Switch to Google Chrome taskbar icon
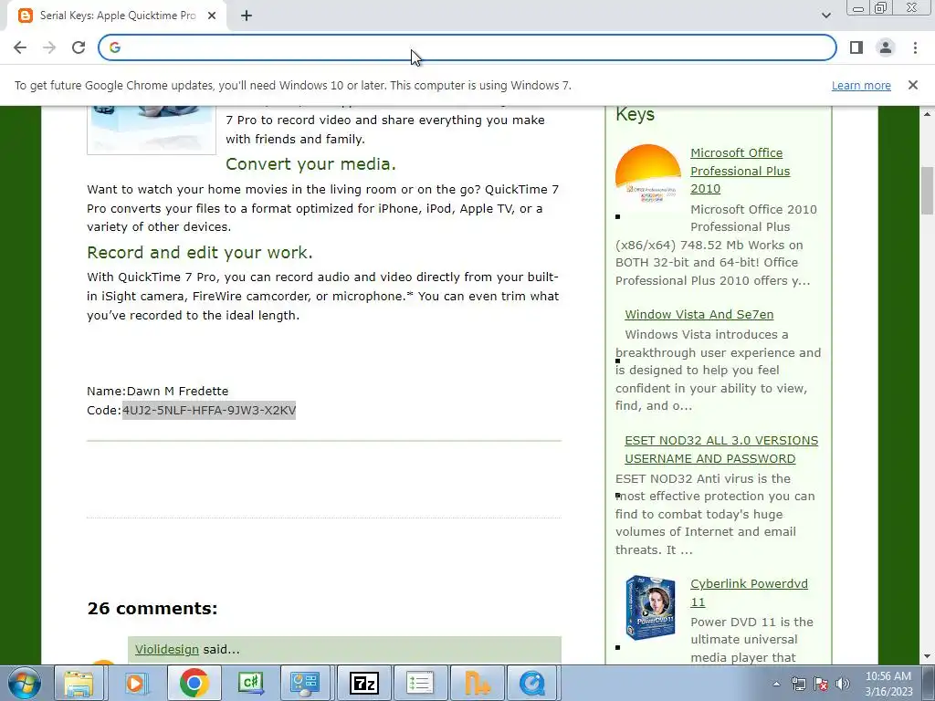 pyautogui.click(x=194, y=683)
